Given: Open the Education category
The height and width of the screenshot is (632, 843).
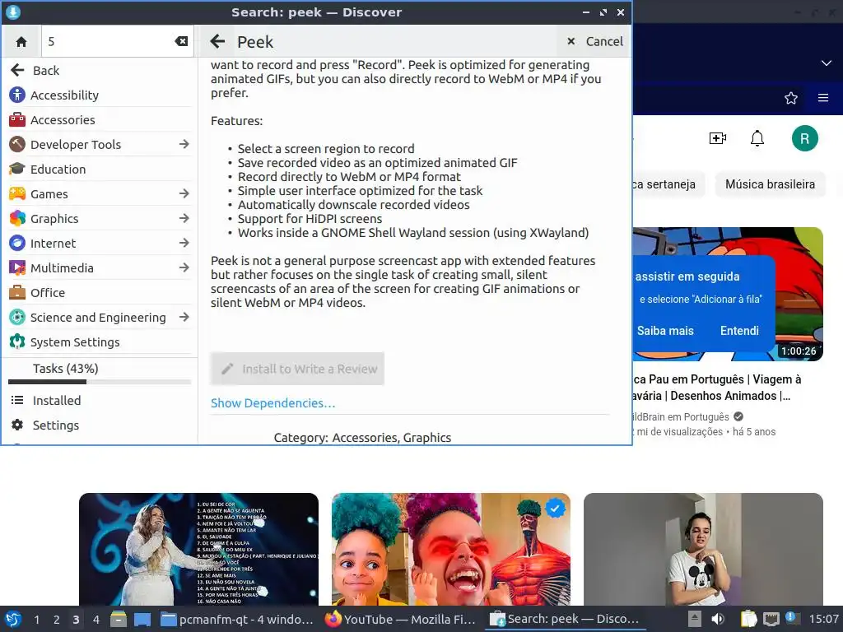Looking at the screenshot, I should pyautogui.click(x=100, y=170).
